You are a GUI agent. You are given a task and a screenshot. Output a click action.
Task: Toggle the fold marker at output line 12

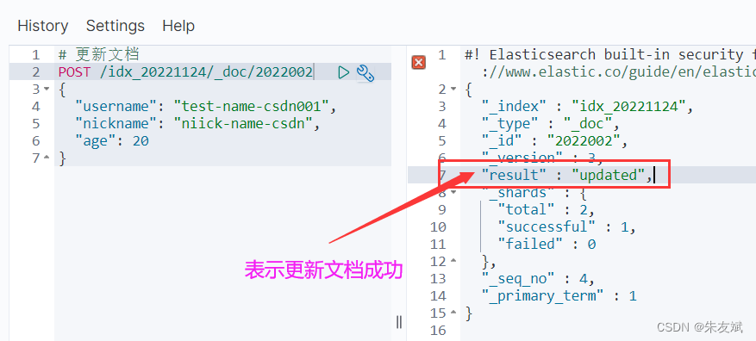(453, 261)
